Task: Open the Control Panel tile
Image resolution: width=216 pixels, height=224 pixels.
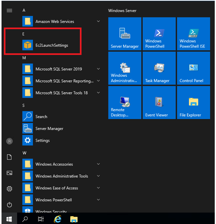Action: [x=193, y=68]
